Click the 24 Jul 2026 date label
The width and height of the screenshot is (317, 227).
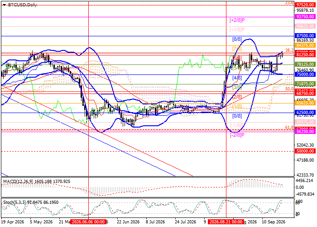pyautogui.click(x=185, y=222)
